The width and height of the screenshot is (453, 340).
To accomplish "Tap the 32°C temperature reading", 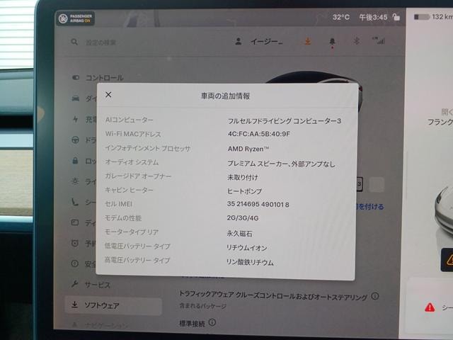I will click(341, 17).
